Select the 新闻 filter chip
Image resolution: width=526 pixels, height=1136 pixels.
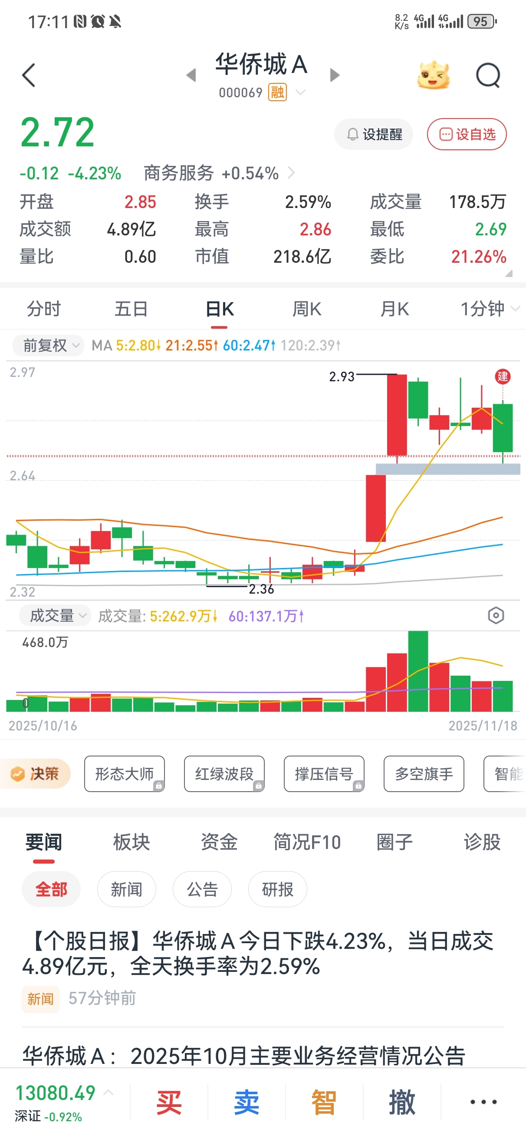point(127,889)
